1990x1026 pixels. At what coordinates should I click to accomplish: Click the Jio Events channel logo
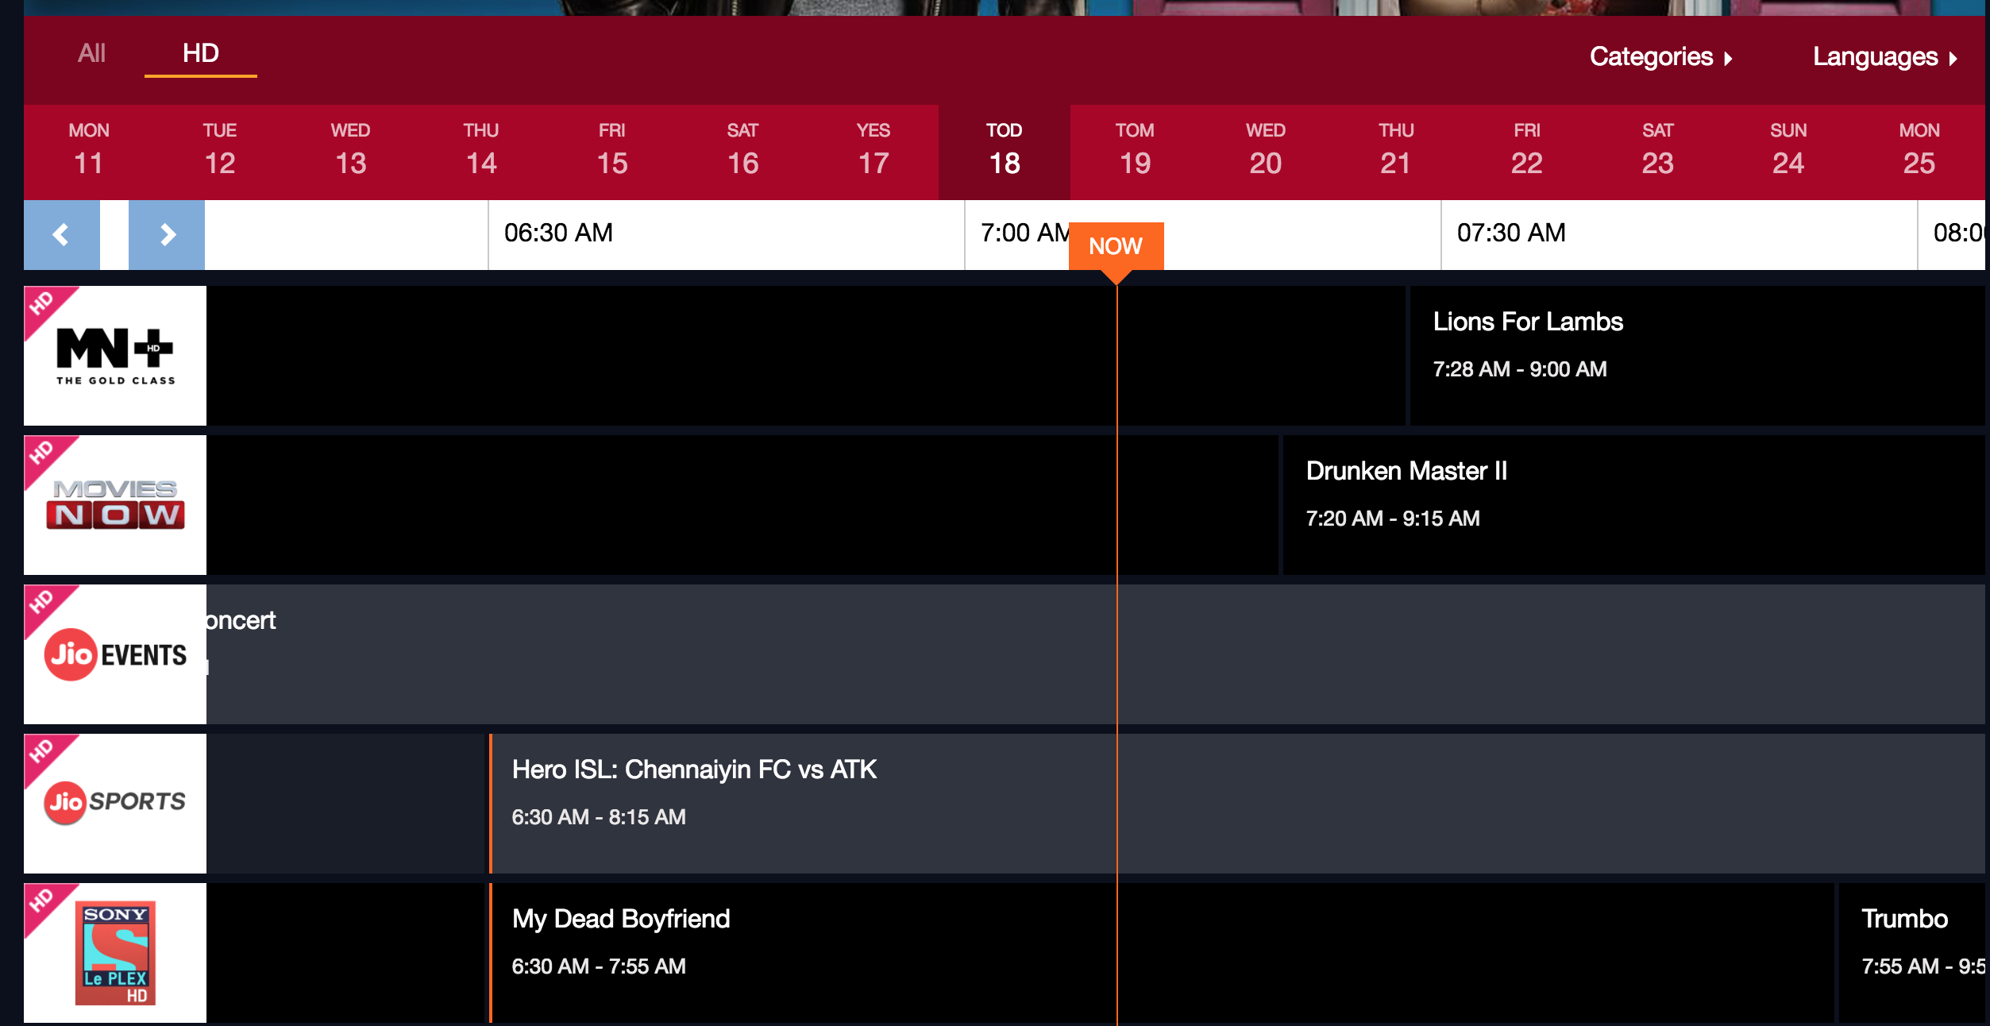[x=114, y=654]
